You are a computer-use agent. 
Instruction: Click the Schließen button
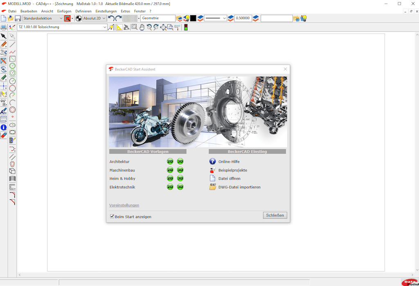(x=275, y=215)
